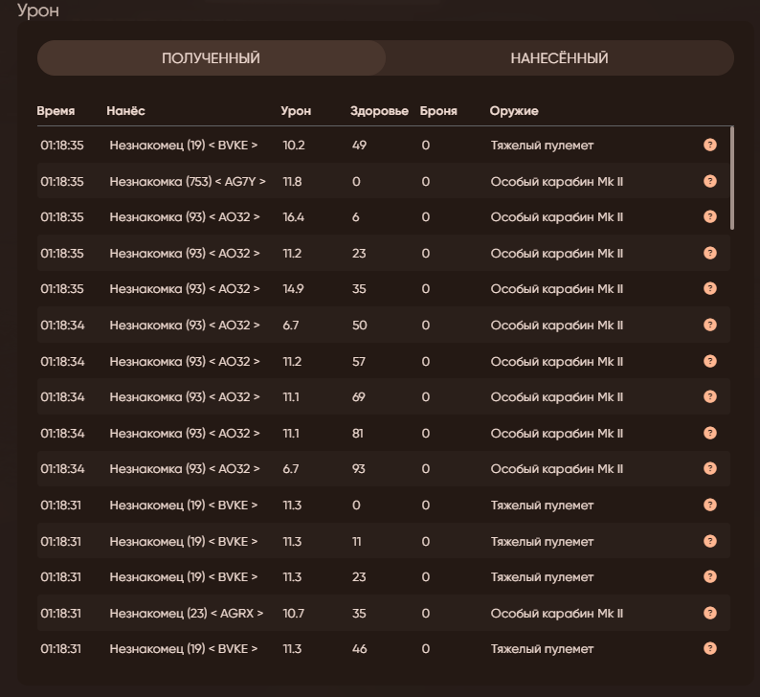Click the damage log vertical scrollbar
Screen dimensions: 760x697
(732, 178)
